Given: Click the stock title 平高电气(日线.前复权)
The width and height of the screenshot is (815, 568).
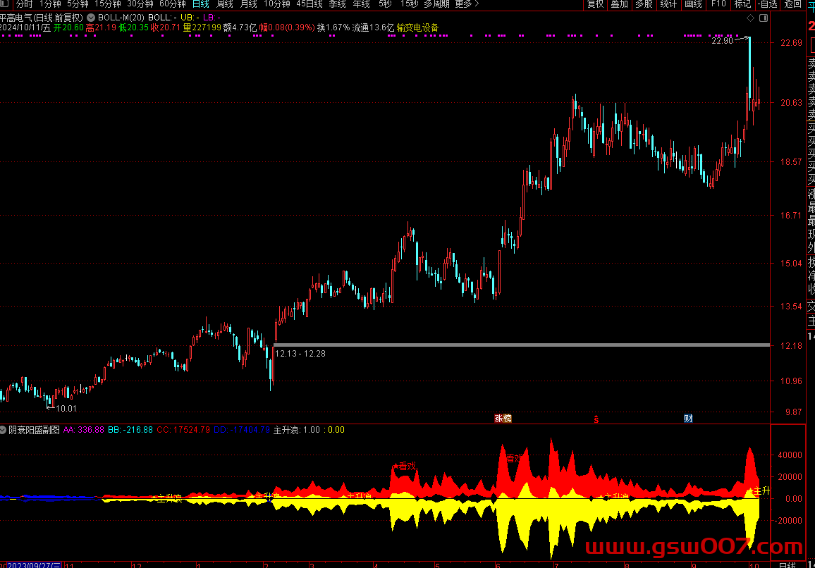Looking at the screenshot, I should point(42,18).
